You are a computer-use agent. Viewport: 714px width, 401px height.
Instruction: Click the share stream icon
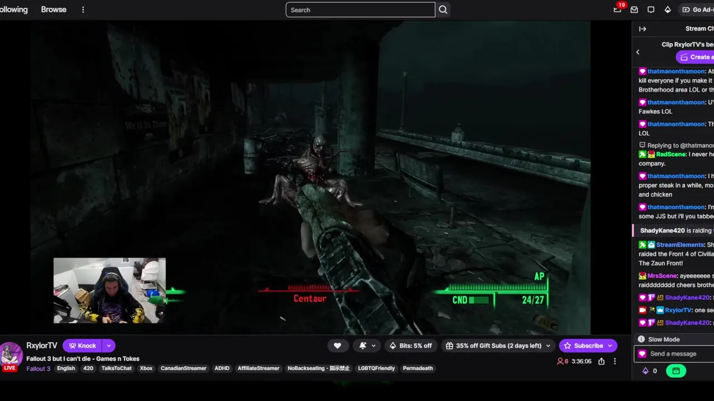[x=601, y=361]
